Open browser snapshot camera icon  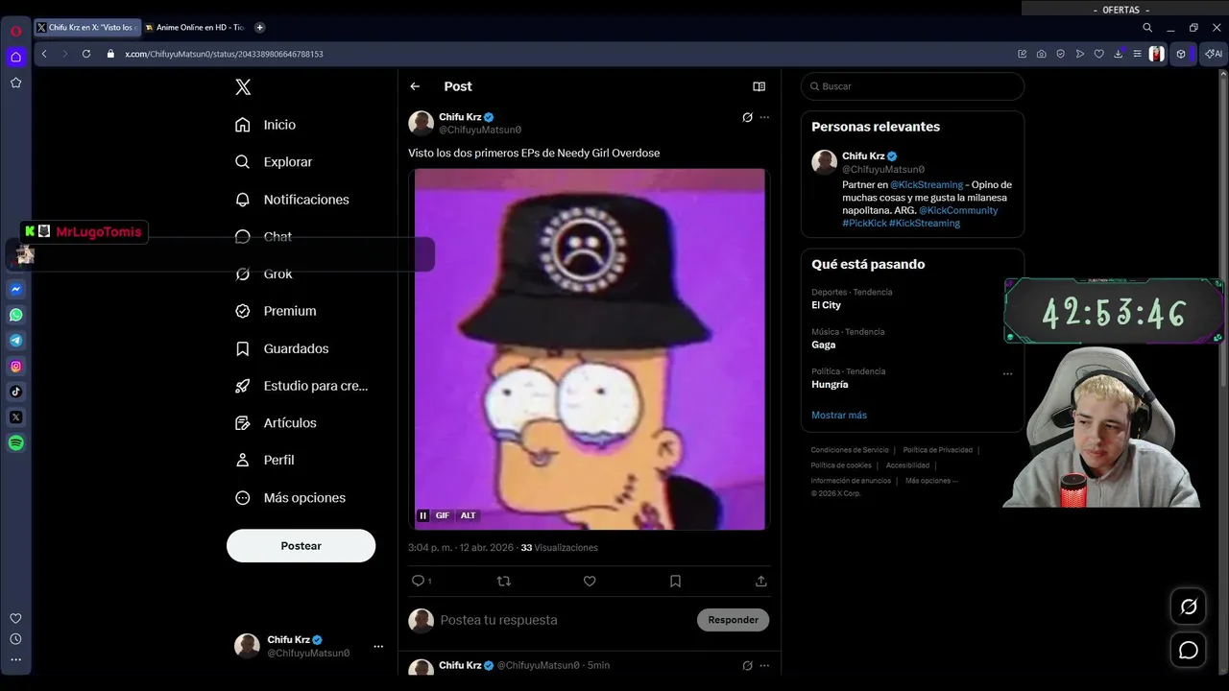(1042, 54)
